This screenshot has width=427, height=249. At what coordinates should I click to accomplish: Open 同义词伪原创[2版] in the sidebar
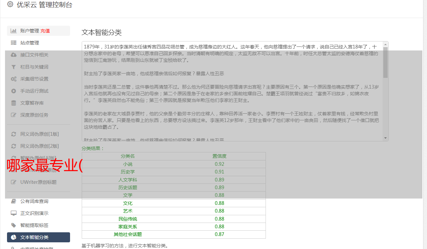(x=39, y=146)
